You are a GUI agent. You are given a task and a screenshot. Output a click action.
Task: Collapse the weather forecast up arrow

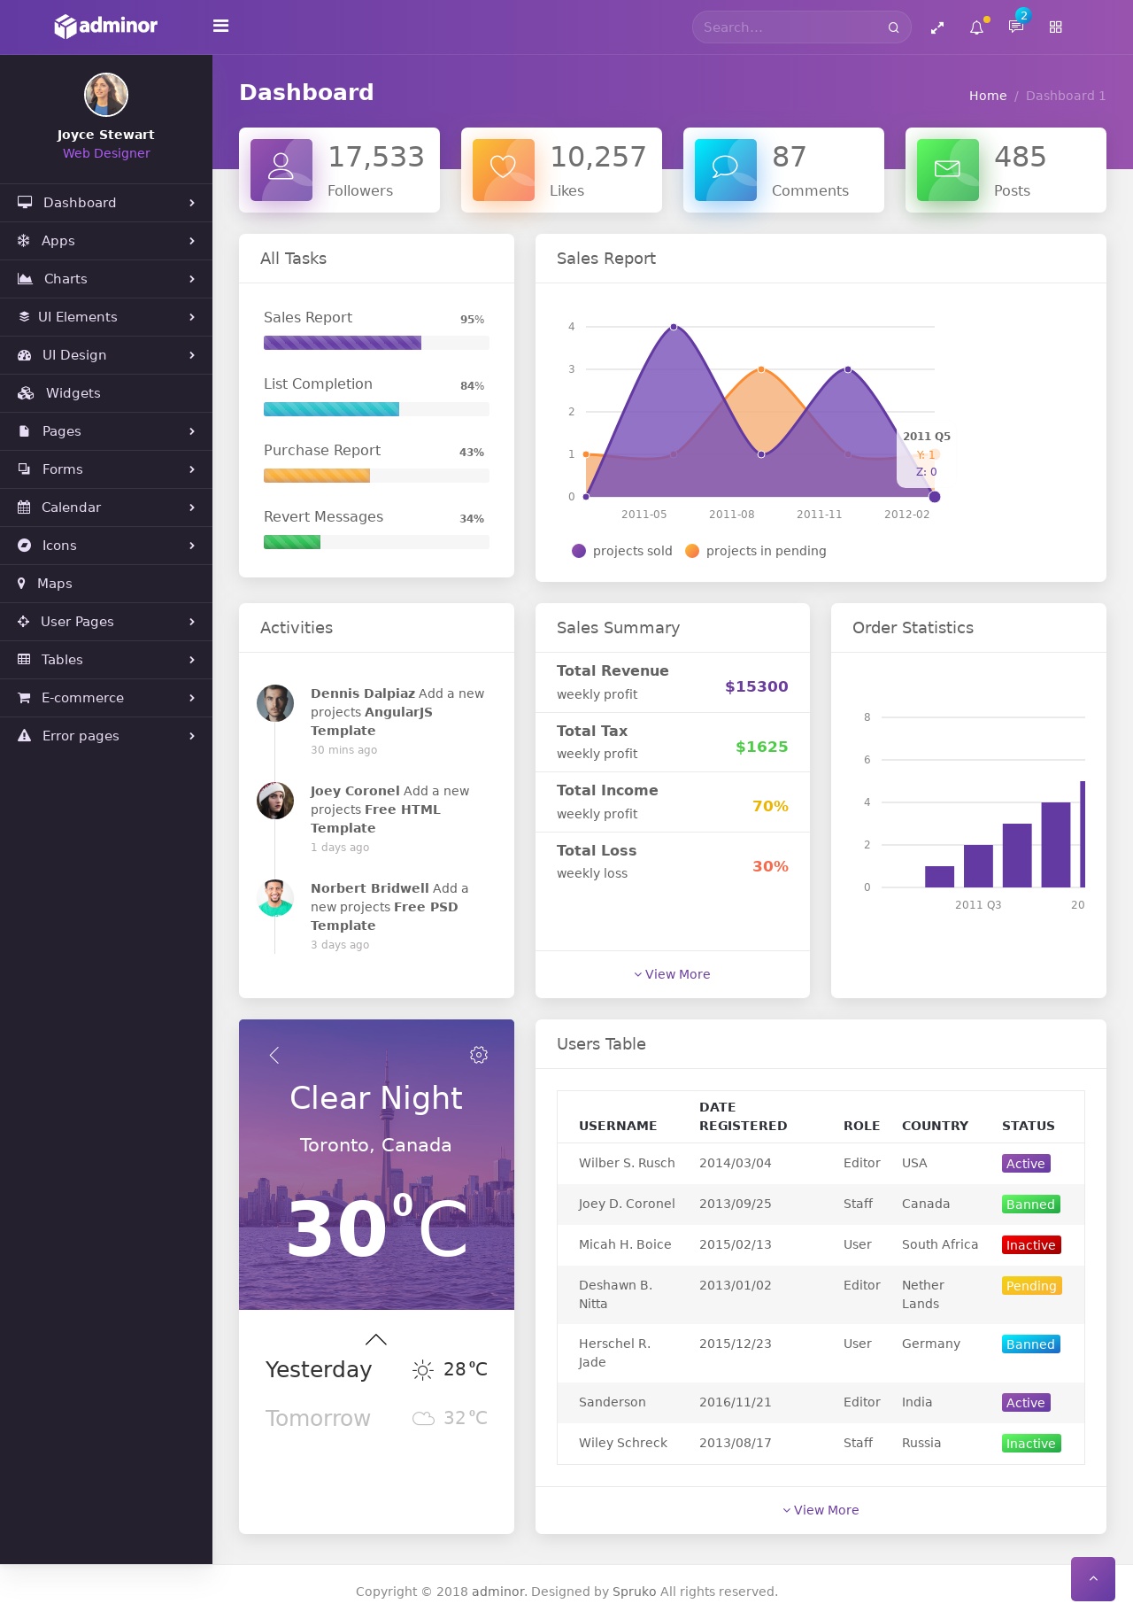click(x=376, y=1339)
